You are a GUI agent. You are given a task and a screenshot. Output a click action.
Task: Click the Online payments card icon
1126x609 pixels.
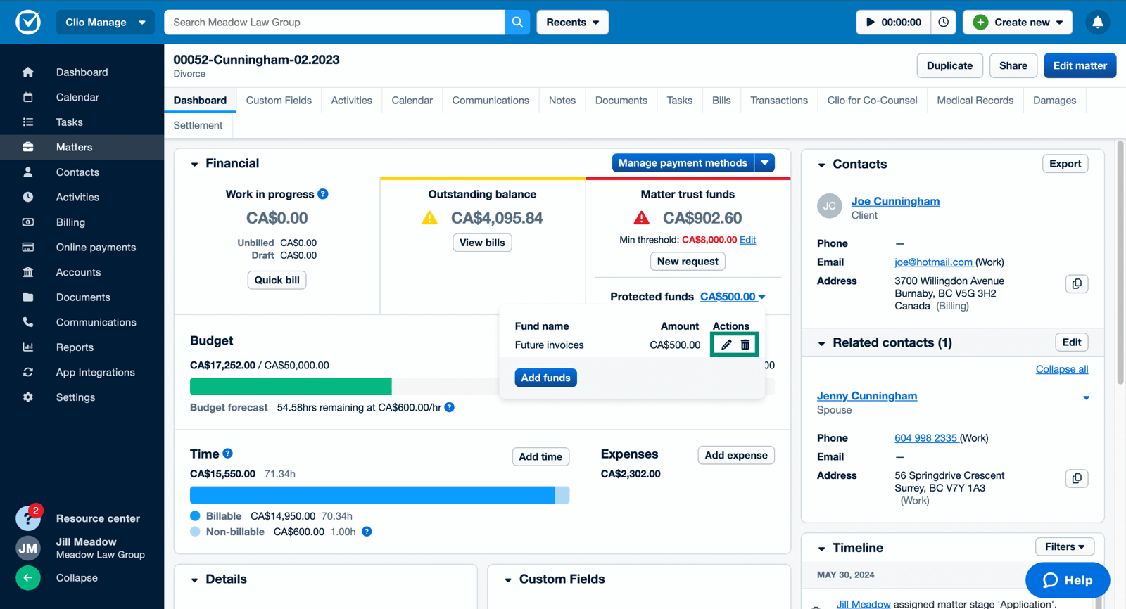click(x=28, y=247)
